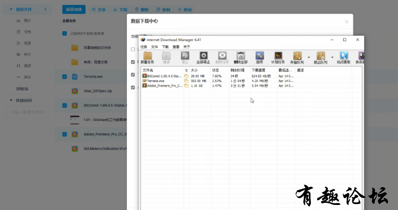Click the Sid.Meiers.Civilization archive icon
This screenshot has width=398, height=210.
(74, 149)
